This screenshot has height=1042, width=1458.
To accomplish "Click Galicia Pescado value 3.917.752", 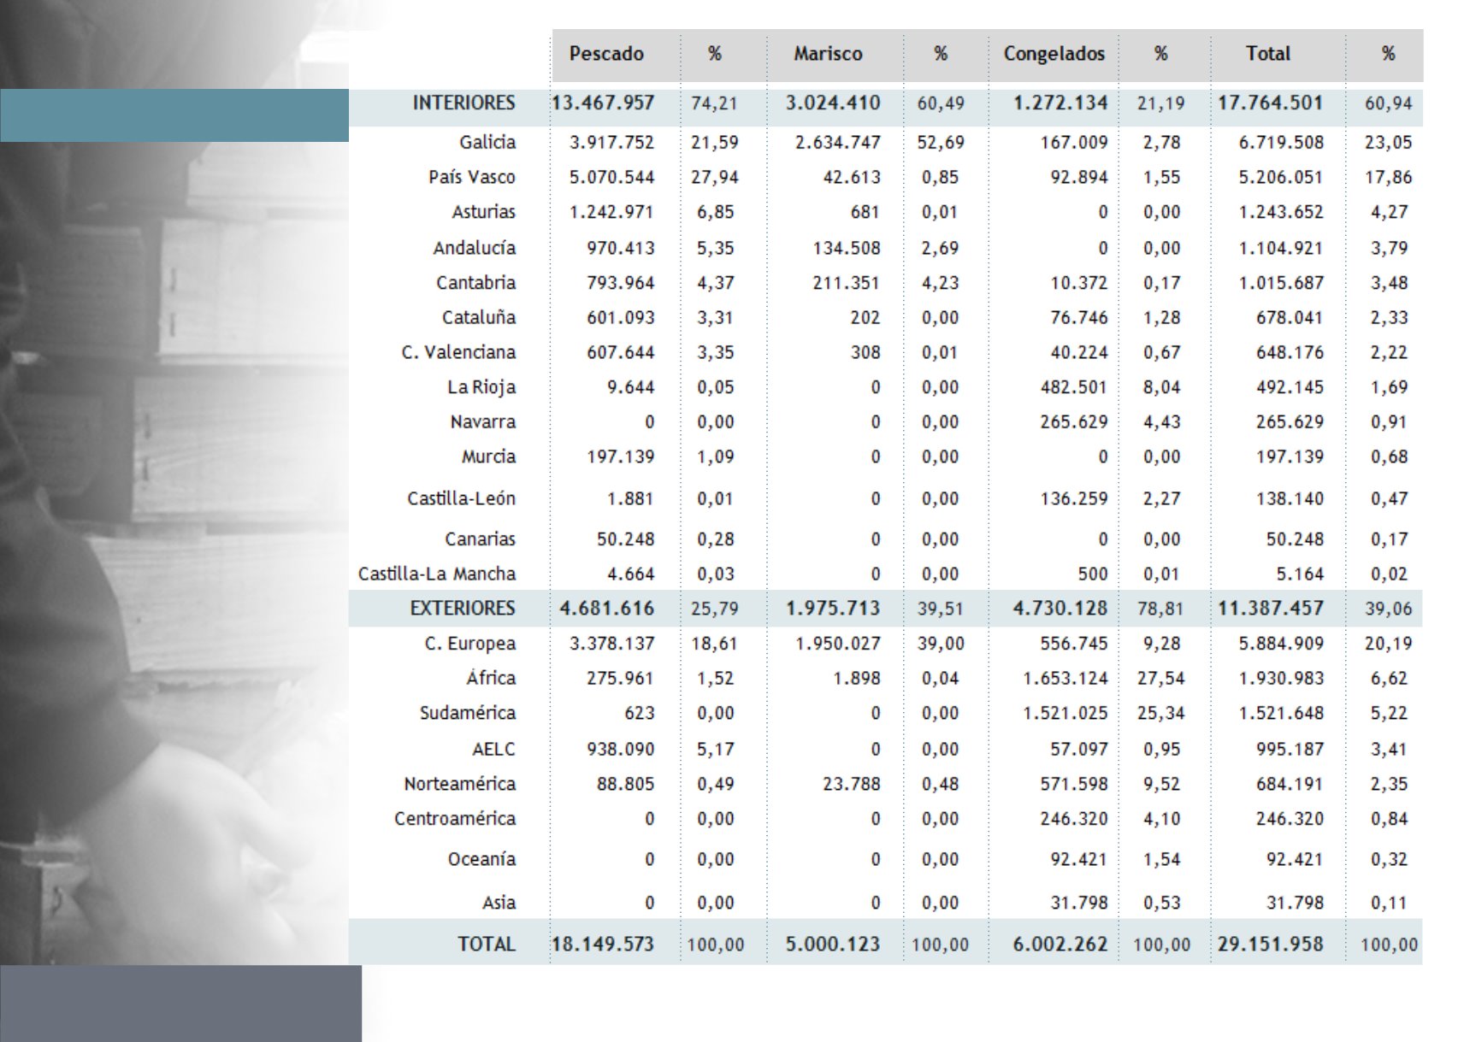I will click(x=612, y=142).
